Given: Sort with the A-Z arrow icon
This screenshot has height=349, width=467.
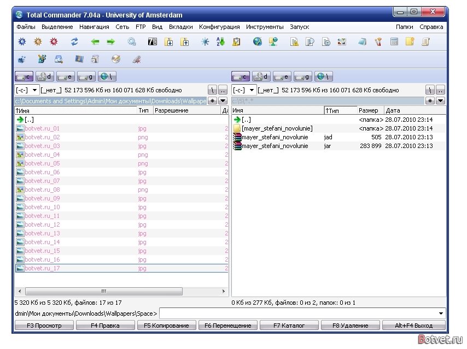Looking at the screenshot, I should pyautogui.click(x=220, y=42).
